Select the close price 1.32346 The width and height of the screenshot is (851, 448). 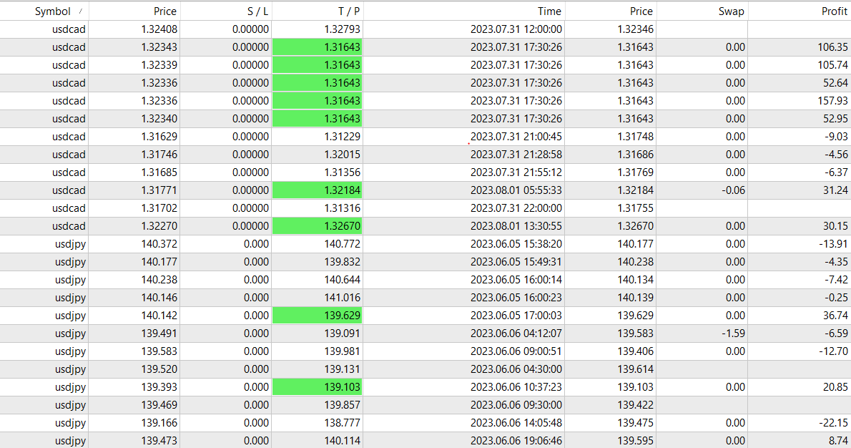point(635,29)
